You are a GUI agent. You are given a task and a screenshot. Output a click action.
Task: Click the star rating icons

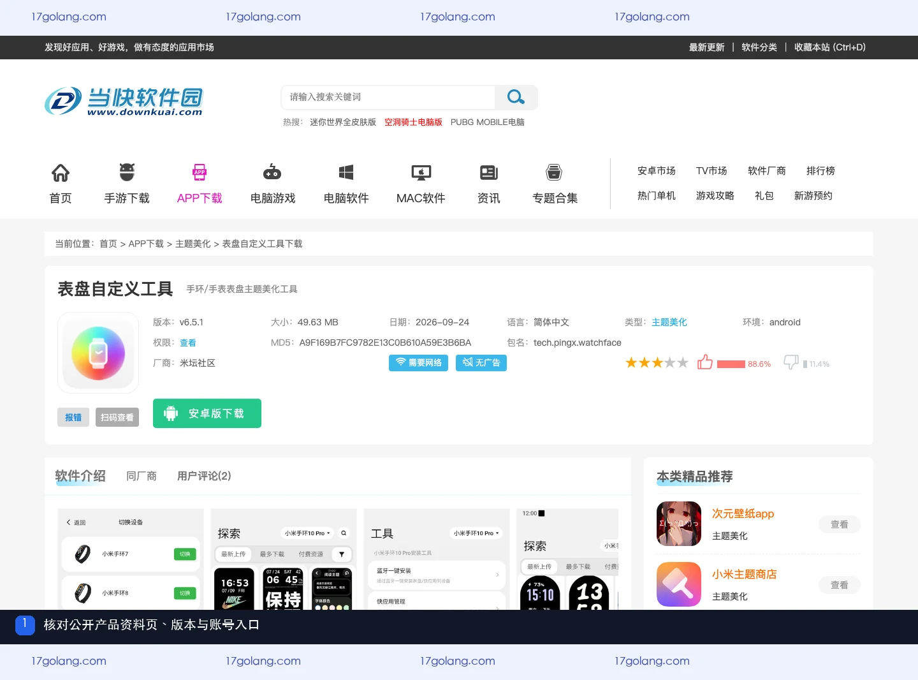point(657,363)
